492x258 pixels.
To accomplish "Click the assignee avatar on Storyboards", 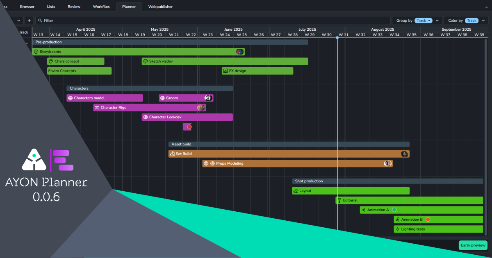I will pos(240,52).
